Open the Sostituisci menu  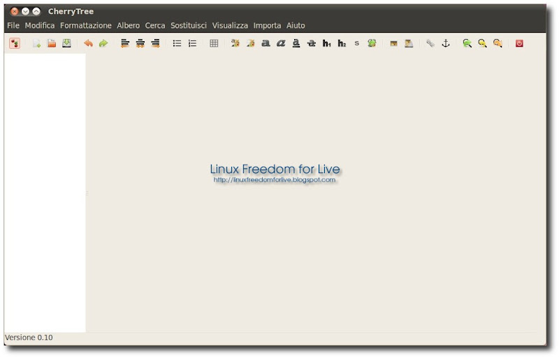[x=189, y=26]
